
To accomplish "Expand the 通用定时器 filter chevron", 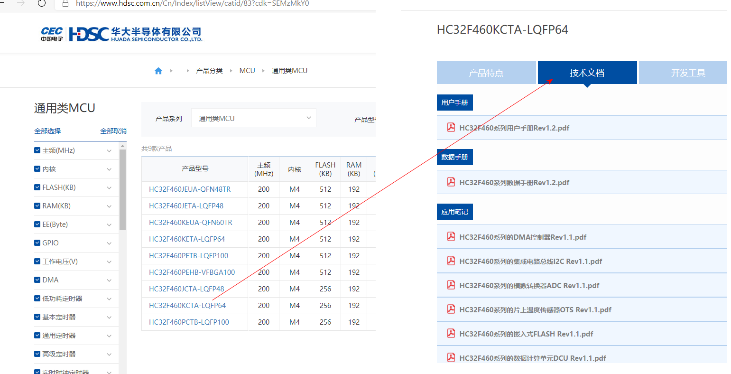I will [109, 336].
